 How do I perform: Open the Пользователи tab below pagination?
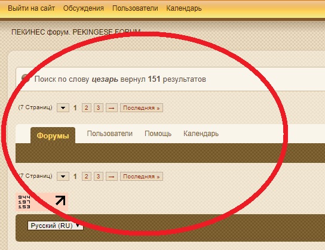coord(110,134)
